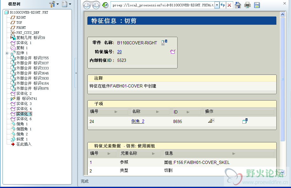Click the vertical scrollbar up arrow

coord(282,15)
